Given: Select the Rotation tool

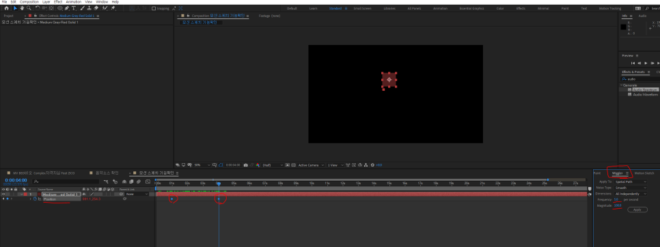Looking at the screenshot, I should pyautogui.click(x=38, y=8).
